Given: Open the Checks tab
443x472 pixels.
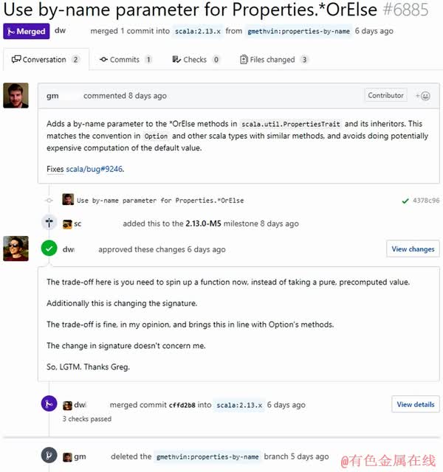Looking at the screenshot, I should coord(196,60).
